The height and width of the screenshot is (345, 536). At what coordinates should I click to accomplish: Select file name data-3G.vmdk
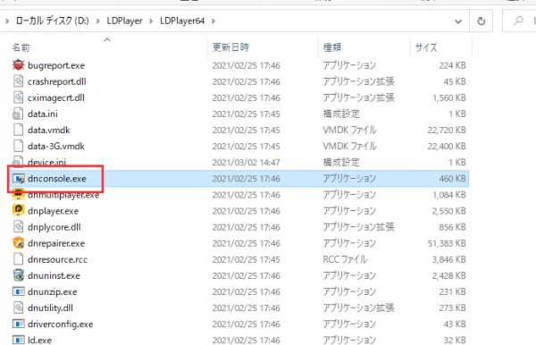(x=56, y=146)
